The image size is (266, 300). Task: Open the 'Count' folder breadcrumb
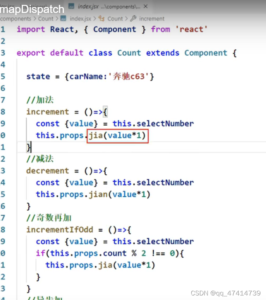pos(46,19)
